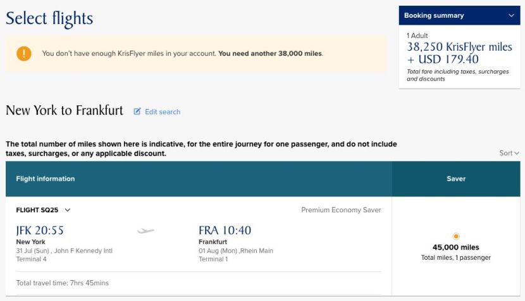This screenshot has width=525, height=301.
Task: Click the JFK 20:55 departure time
Action: point(40,230)
